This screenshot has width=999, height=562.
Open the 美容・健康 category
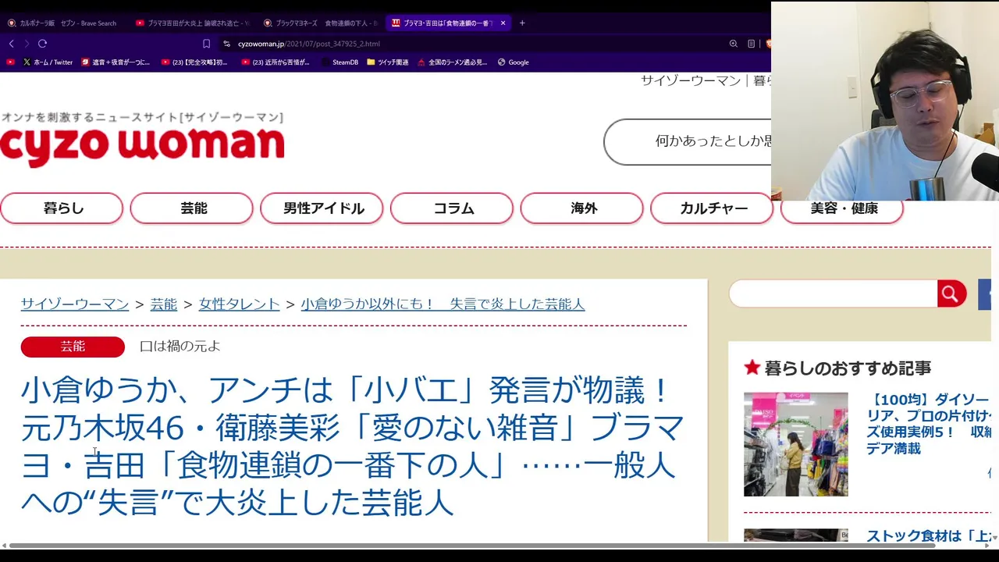842,209
